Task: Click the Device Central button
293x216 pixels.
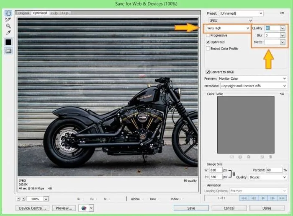Action: coord(32,208)
